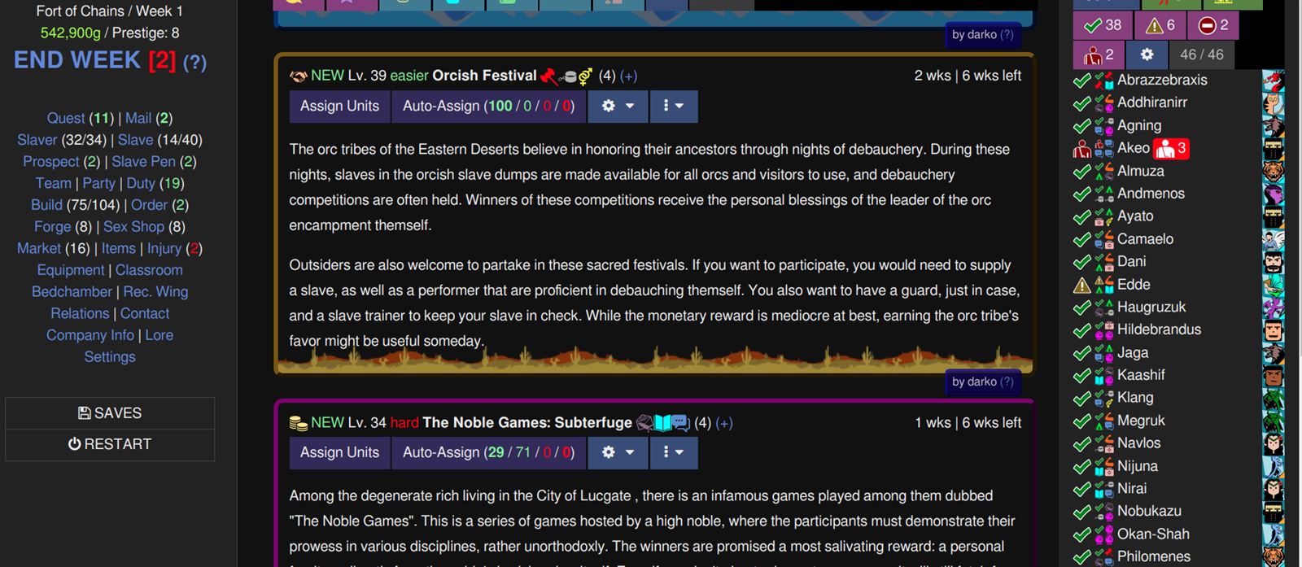Click the gold coins icon on Noble Games
The width and height of the screenshot is (1302, 567).
click(299, 423)
